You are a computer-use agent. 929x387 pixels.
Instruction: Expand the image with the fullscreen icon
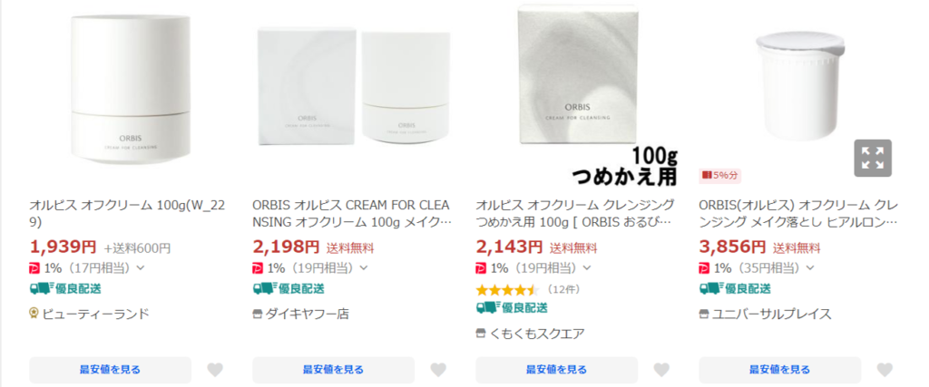873,158
